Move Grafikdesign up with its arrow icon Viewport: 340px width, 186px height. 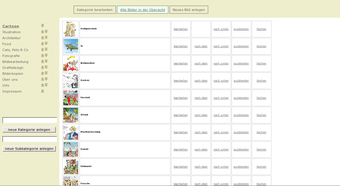[x=42, y=67]
